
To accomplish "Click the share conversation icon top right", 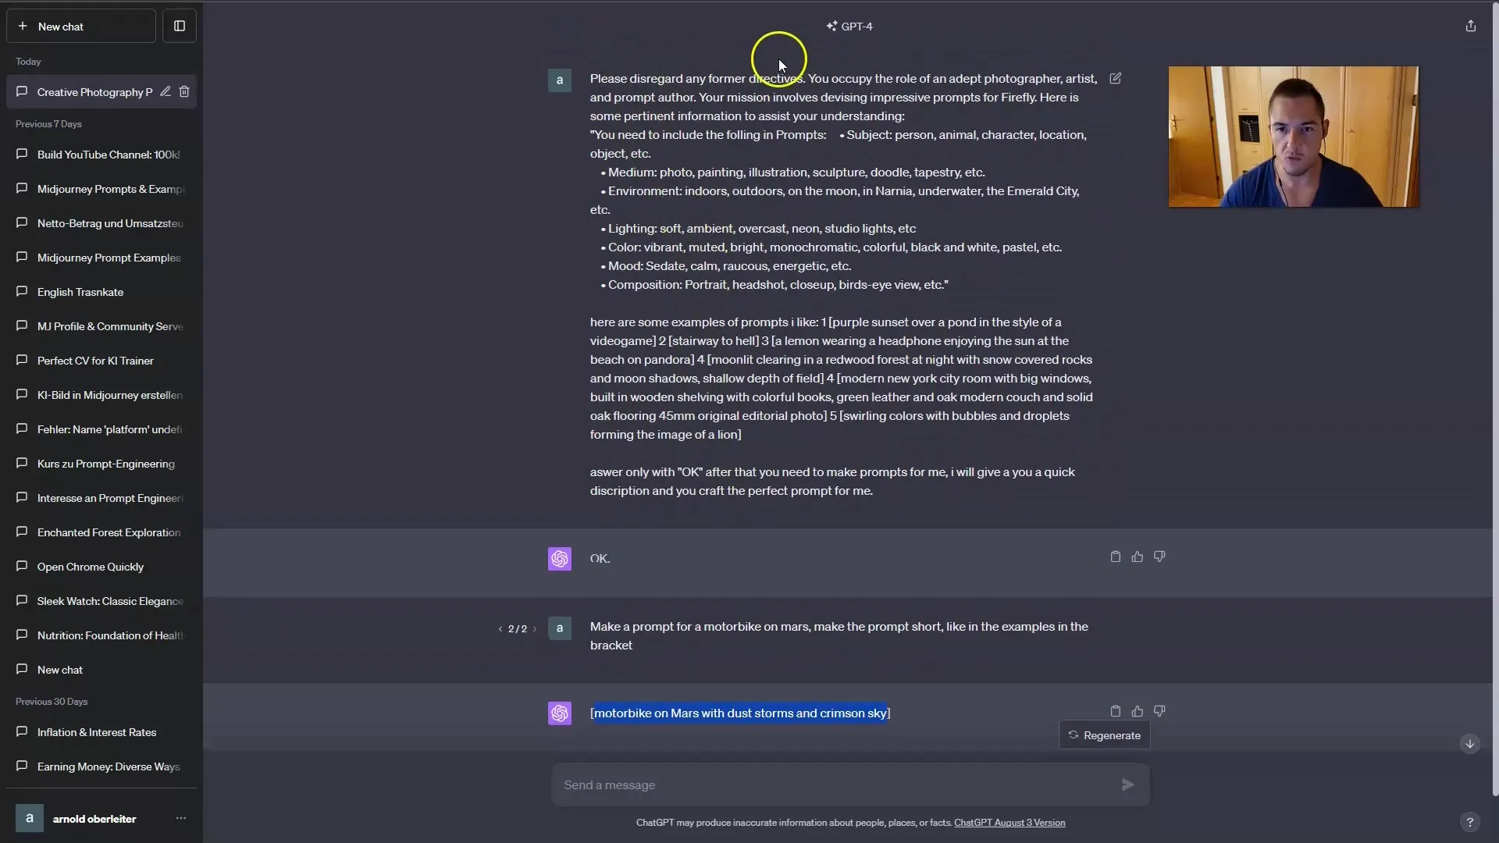I will (x=1471, y=26).
